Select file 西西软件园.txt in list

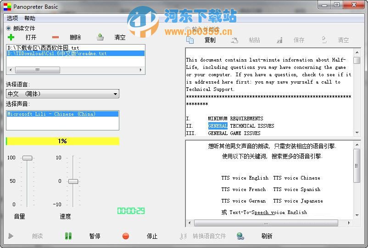click(x=76, y=48)
